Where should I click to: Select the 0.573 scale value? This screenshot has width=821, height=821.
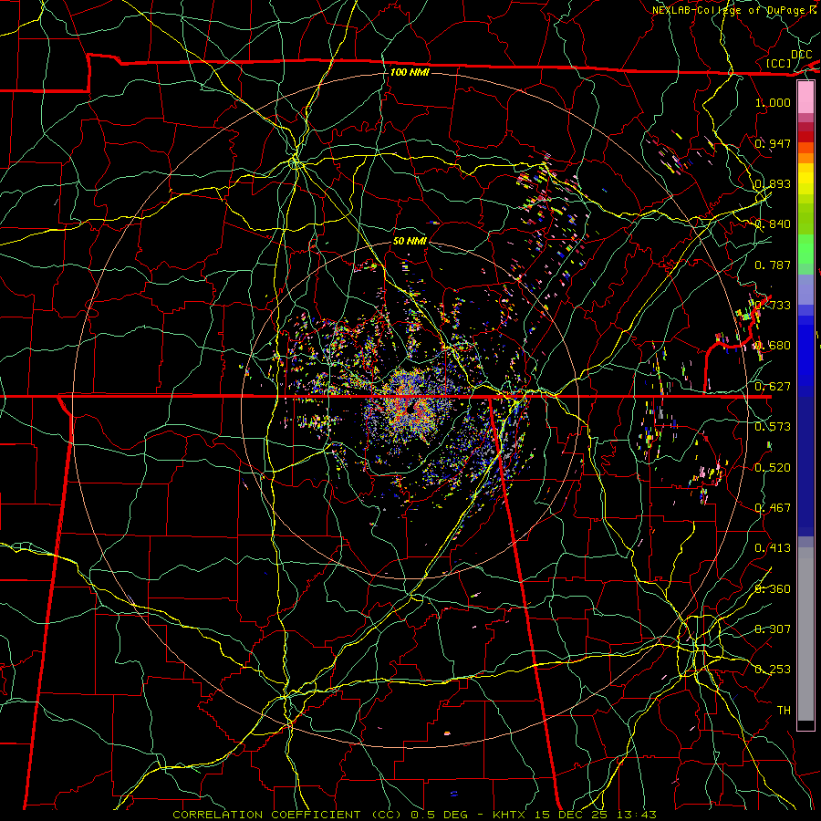coord(773,427)
